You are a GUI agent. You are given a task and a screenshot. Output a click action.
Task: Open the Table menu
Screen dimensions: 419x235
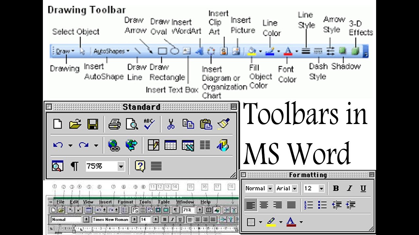pyautogui.click(x=164, y=202)
